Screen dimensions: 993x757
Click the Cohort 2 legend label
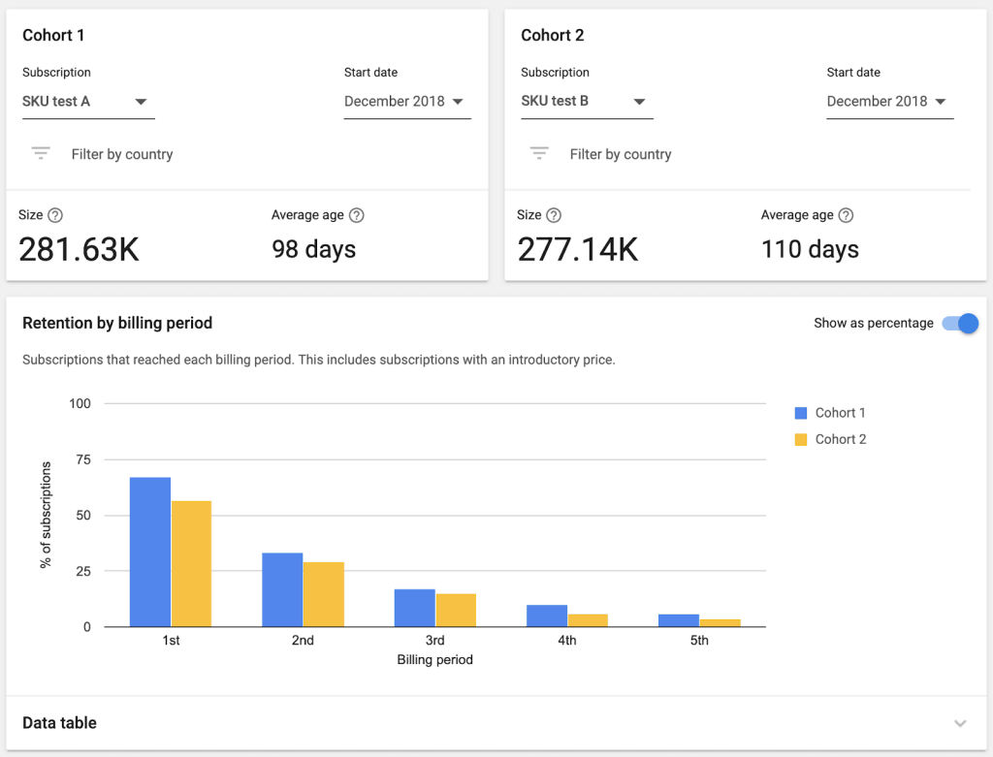click(841, 439)
